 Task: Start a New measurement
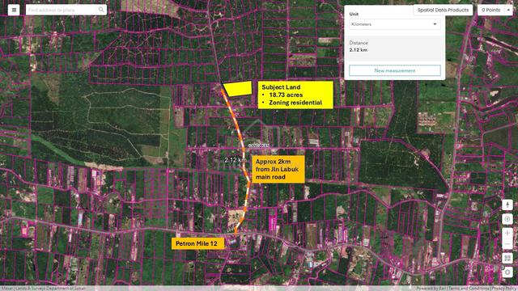pos(395,70)
